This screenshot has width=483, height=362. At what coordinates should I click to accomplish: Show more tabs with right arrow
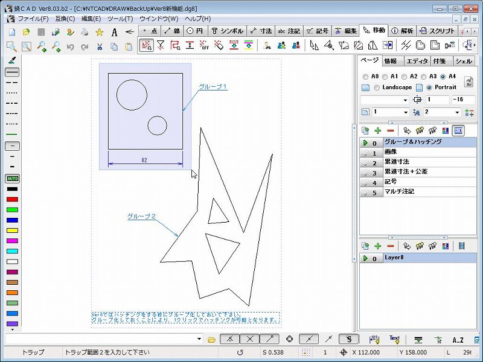475,31
